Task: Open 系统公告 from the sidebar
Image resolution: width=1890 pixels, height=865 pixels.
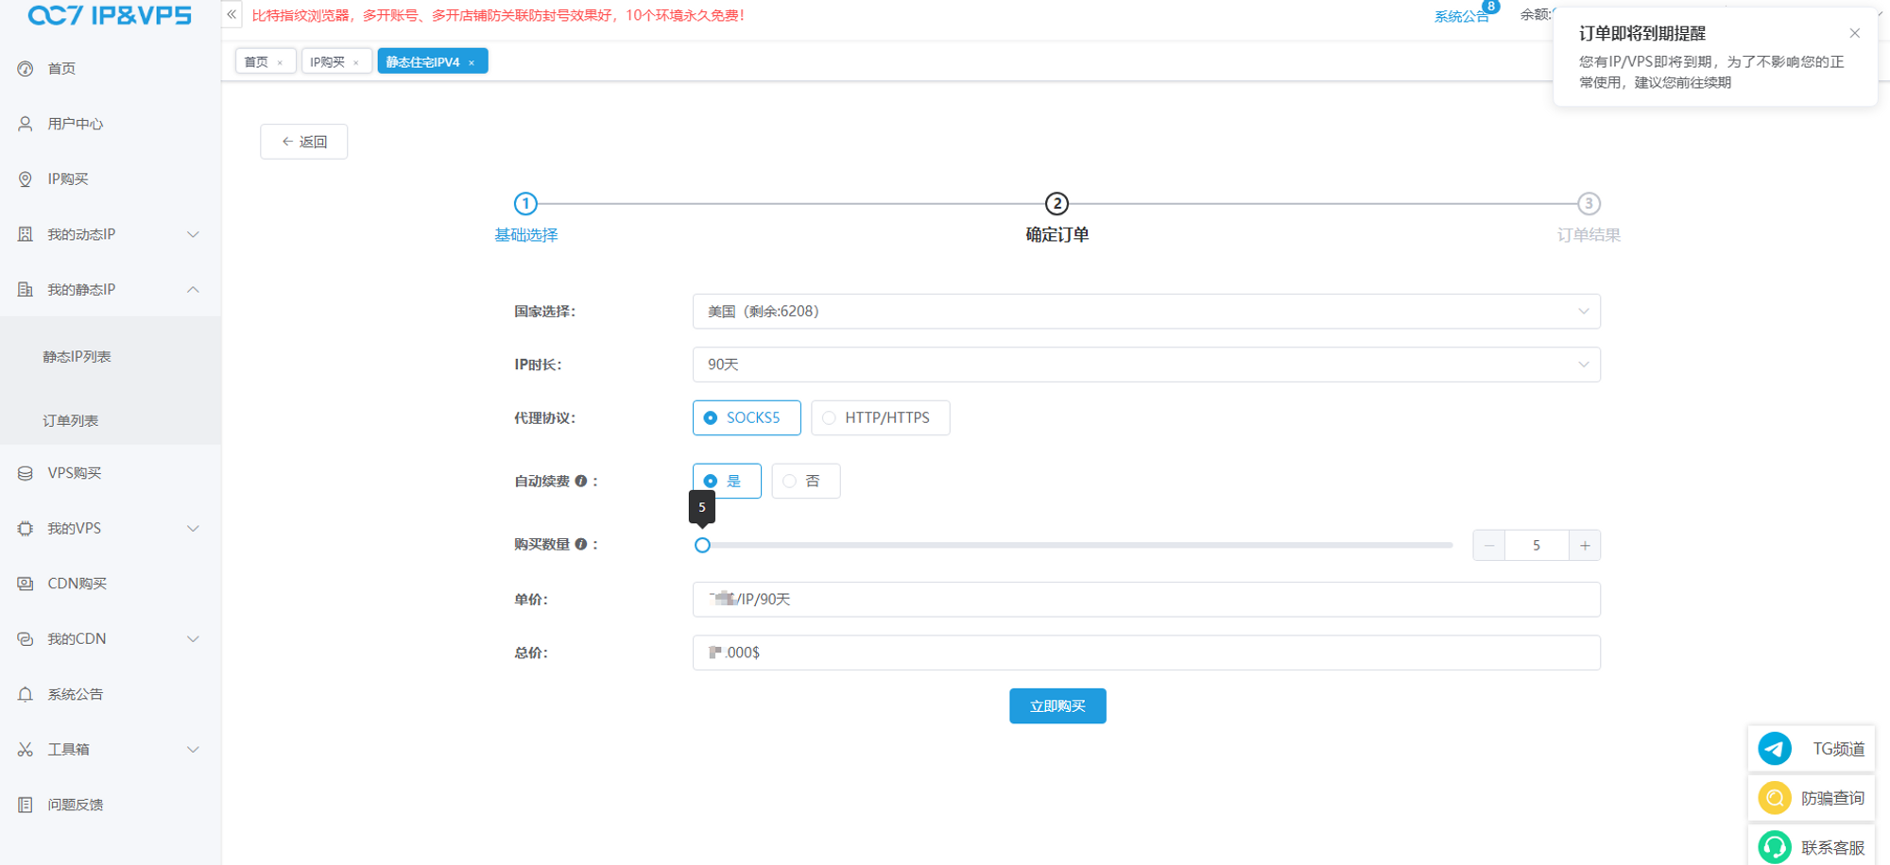Action: pyautogui.click(x=76, y=693)
